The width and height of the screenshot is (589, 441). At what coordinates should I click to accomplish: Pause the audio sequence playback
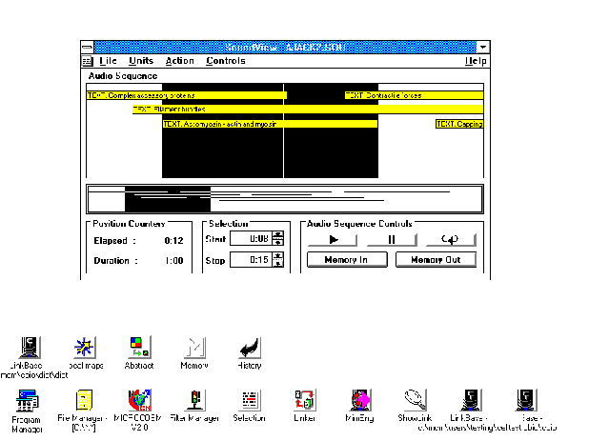pyautogui.click(x=391, y=239)
